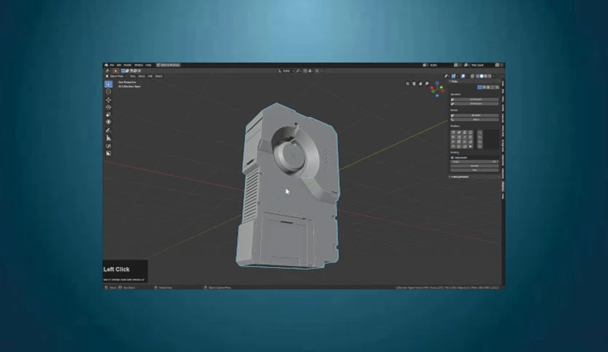Switch to material preview shading
This screenshot has width=608, height=352.
pyautogui.click(x=486, y=76)
